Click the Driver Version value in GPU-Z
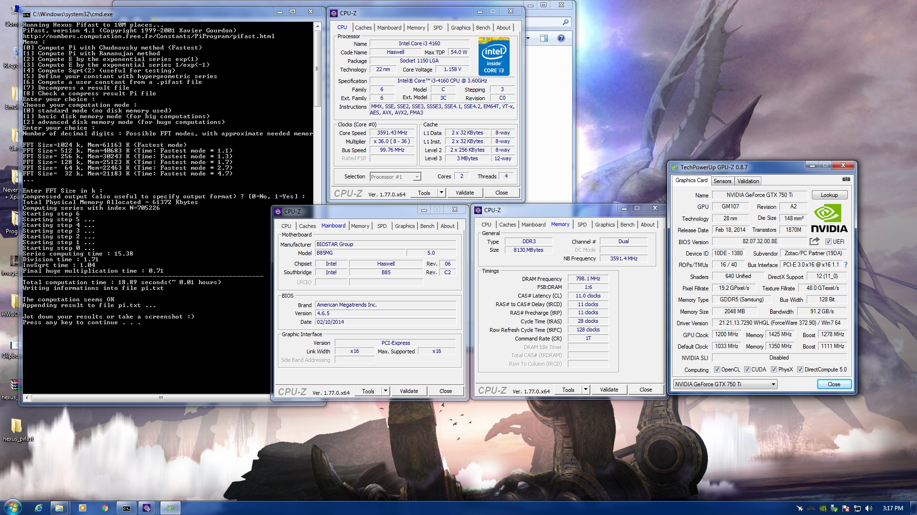917x515 pixels. click(779, 323)
